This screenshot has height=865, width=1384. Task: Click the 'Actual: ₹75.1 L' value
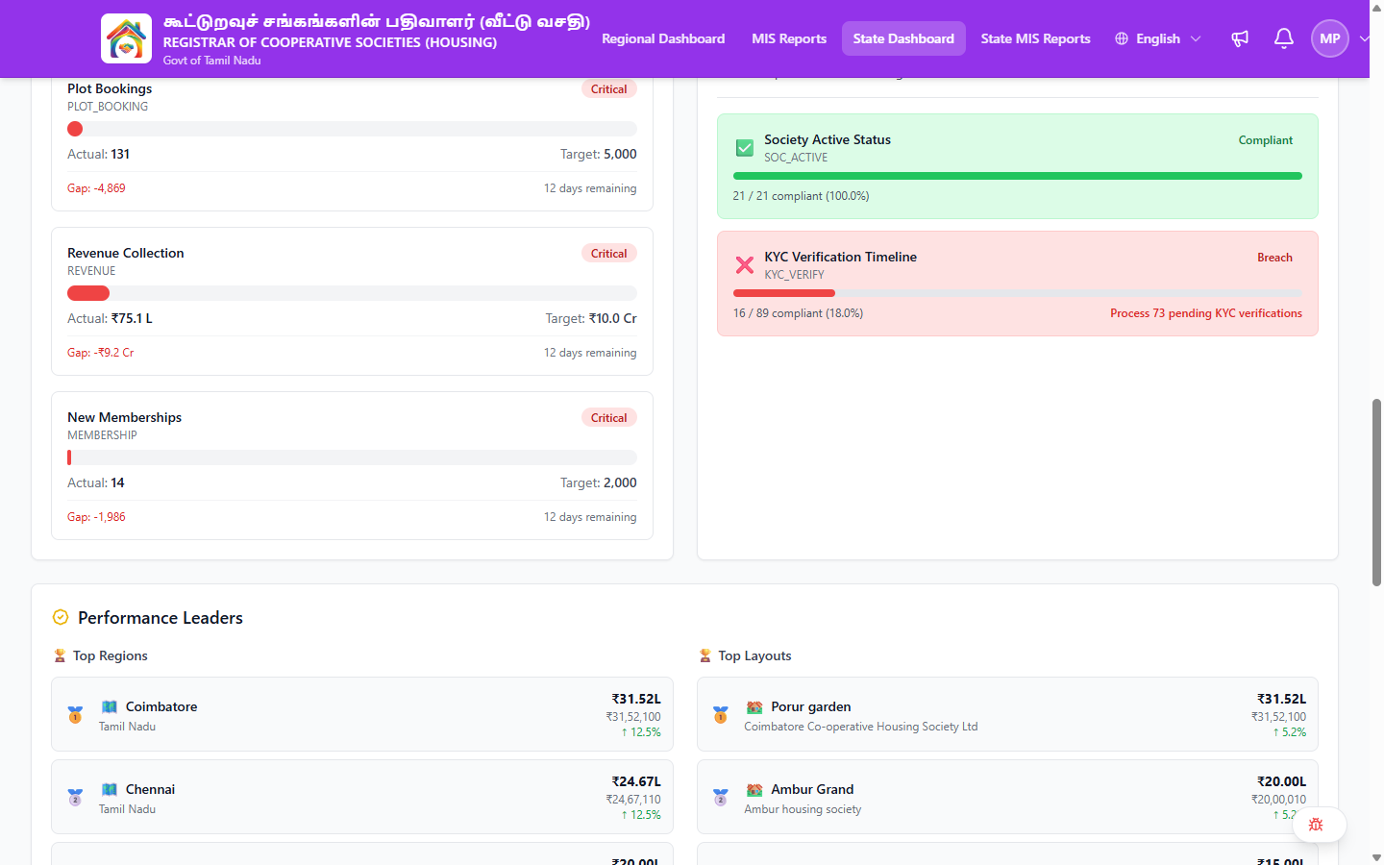point(110,318)
